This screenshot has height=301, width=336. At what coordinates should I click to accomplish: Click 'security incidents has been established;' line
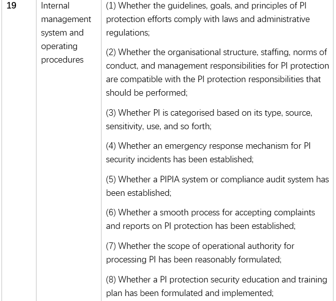(x=179, y=159)
